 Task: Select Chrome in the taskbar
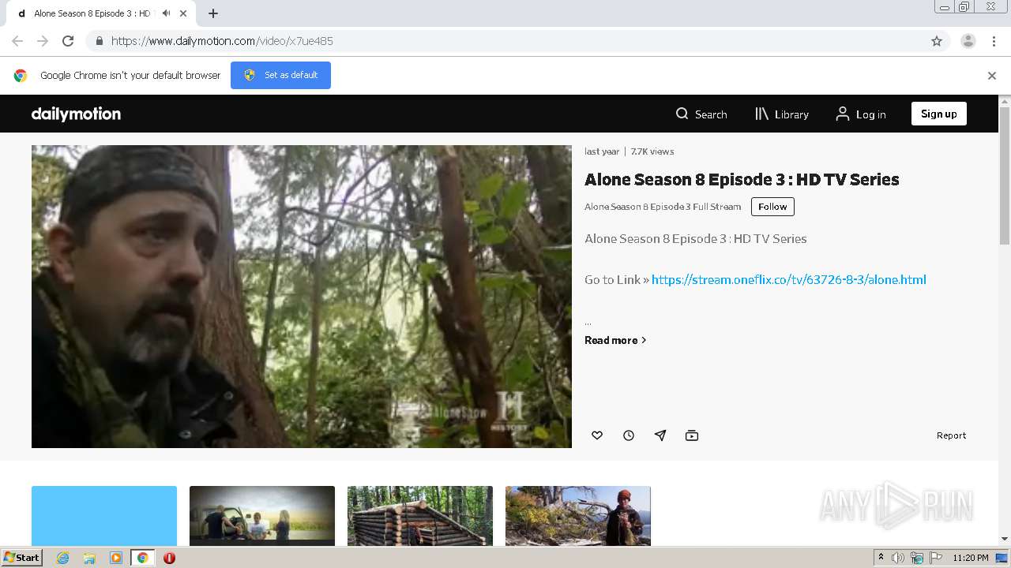click(143, 558)
